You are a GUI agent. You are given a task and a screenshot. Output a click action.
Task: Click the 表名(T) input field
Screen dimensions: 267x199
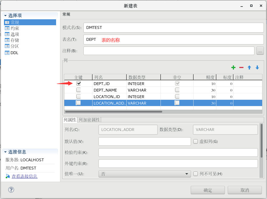coord(174,39)
